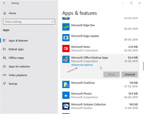Click the Uninstall button
Image resolution: width=144 pixels, height=114 pixels.
point(129,75)
